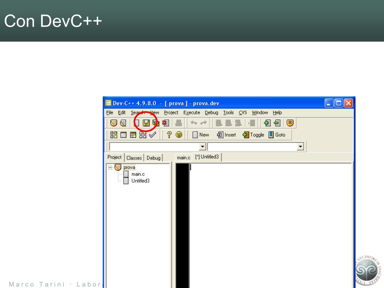Click the Redo arrow icon
Image resolution: width=384 pixels, height=288 pixels.
point(204,123)
